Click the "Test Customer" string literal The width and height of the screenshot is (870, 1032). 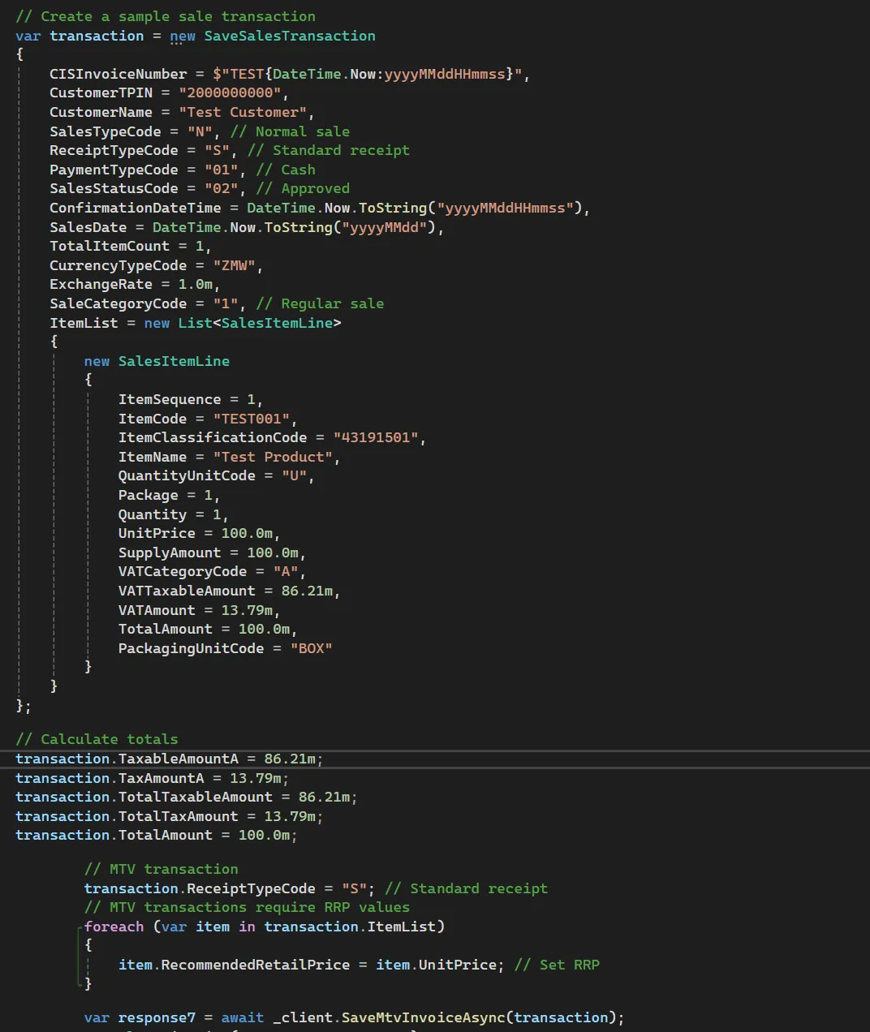click(x=243, y=112)
